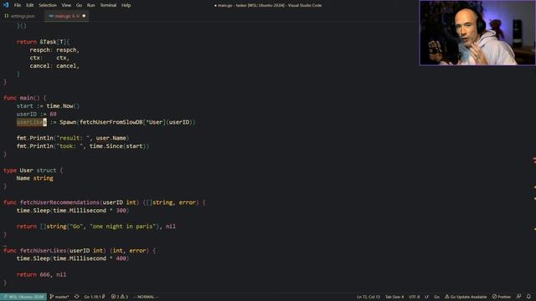
Task: Click 'type User struct {' line
Action: click(x=33, y=171)
